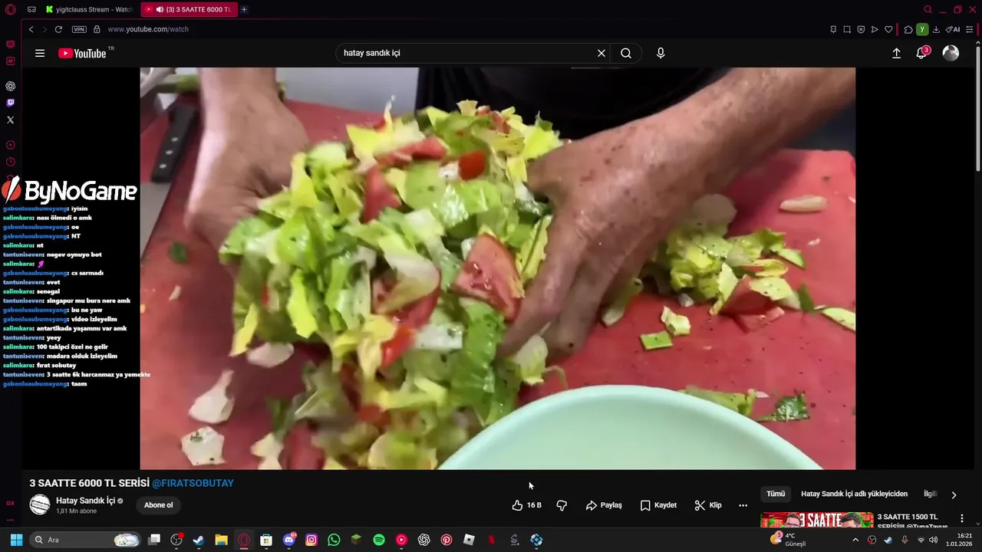Click the search magnifier button
The width and height of the screenshot is (982, 552).
click(626, 53)
